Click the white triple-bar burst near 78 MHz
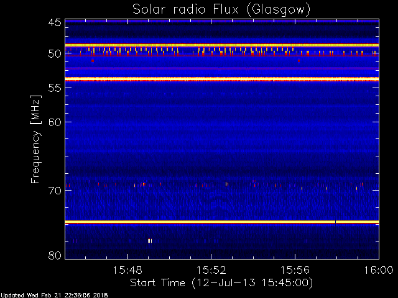 (150, 241)
